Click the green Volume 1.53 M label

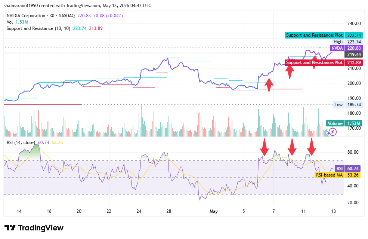[x=344, y=123]
